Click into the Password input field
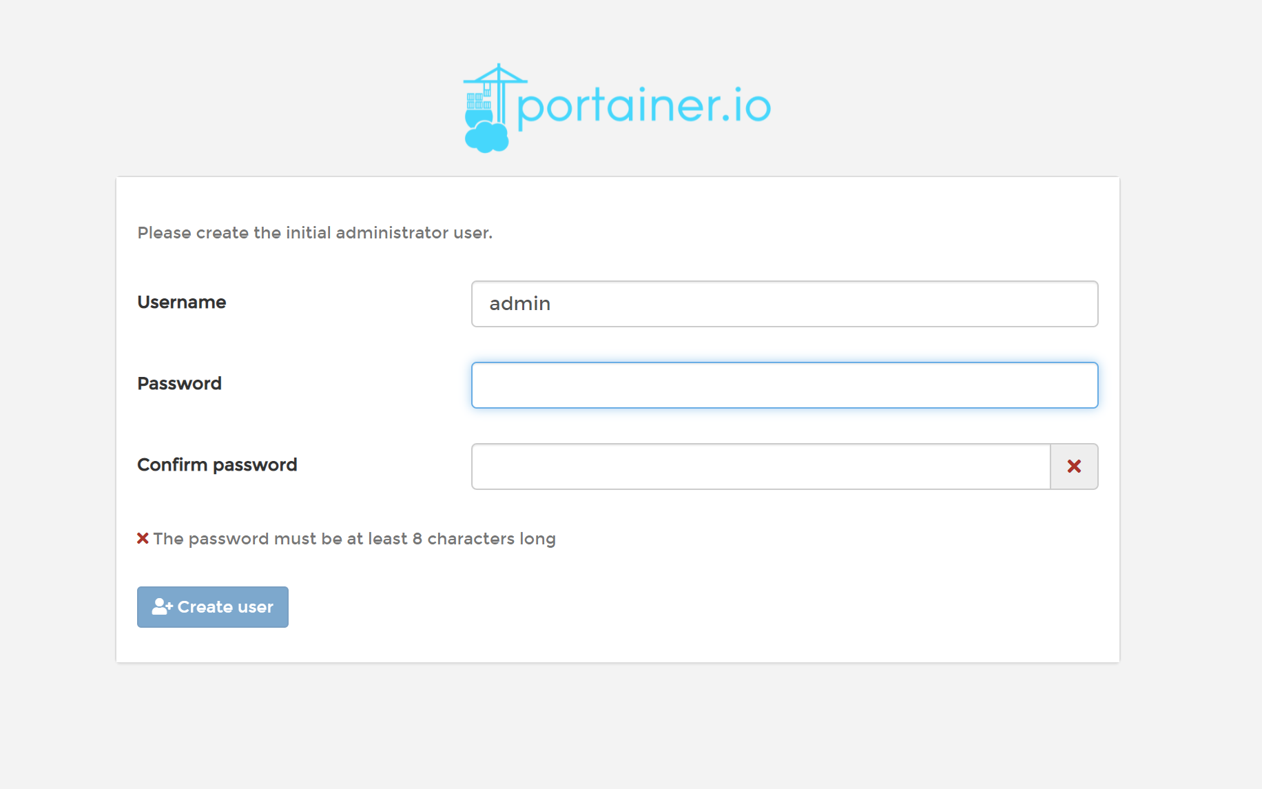 coord(785,385)
